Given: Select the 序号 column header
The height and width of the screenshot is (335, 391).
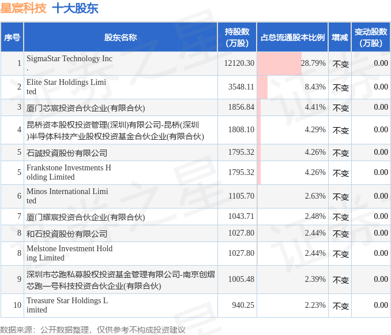Looking at the screenshot, I should tap(12, 37).
